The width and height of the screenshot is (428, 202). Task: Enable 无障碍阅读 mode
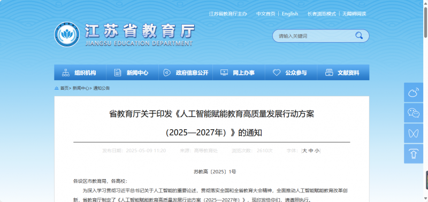[x=354, y=14]
